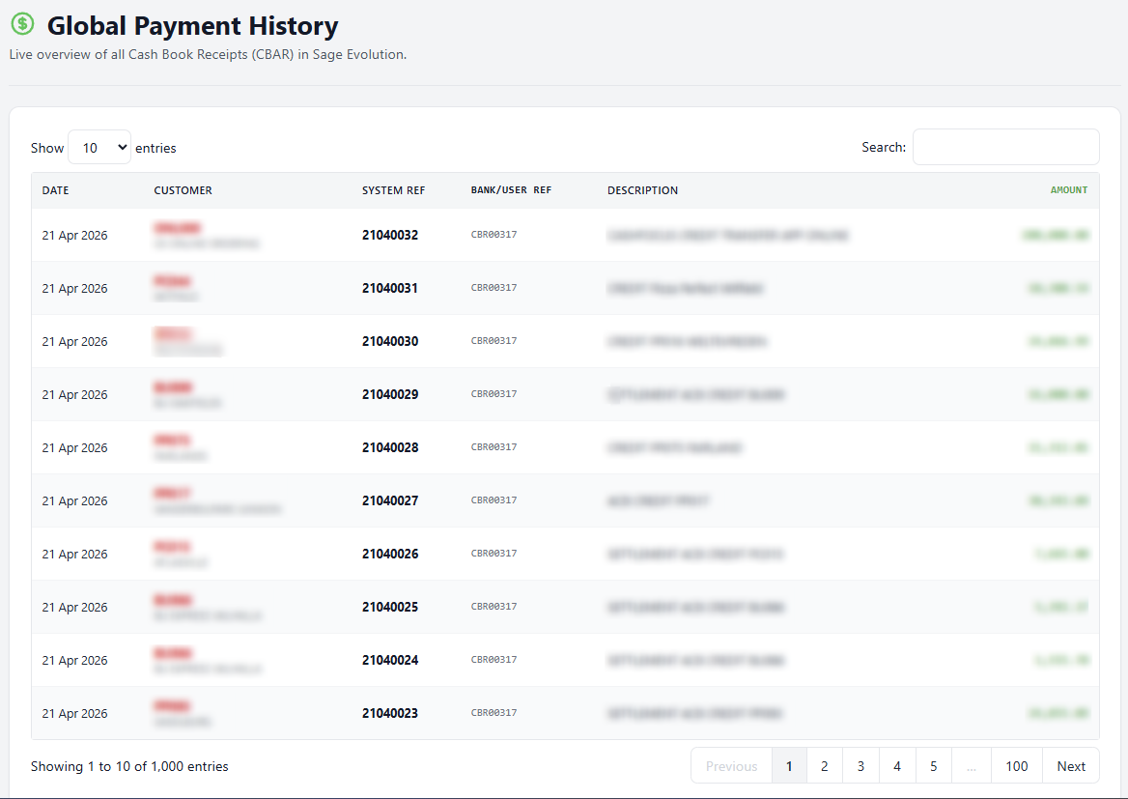The image size is (1128, 799).
Task: Sort table by the DATE column header
Action: click(x=55, y=190)
